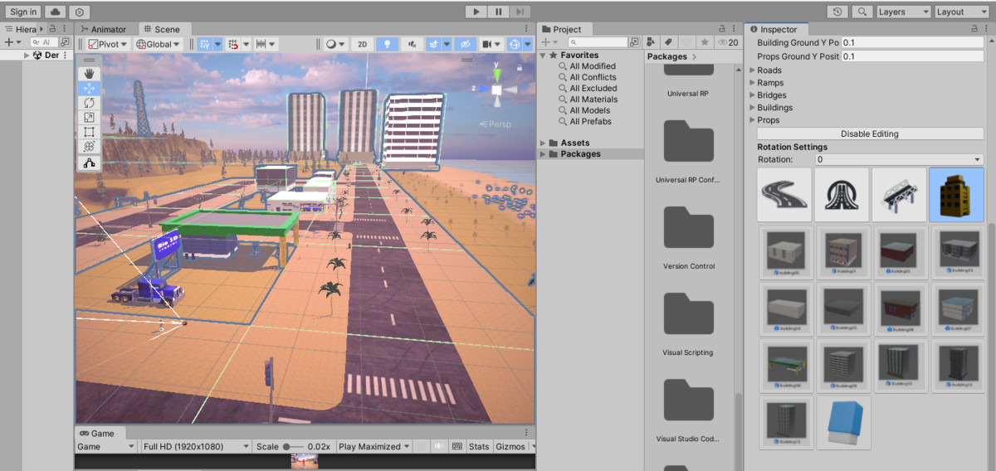996x471 pixels.
Task: Select the blue eraser tool thumbnail
Action: click(844, 422)
